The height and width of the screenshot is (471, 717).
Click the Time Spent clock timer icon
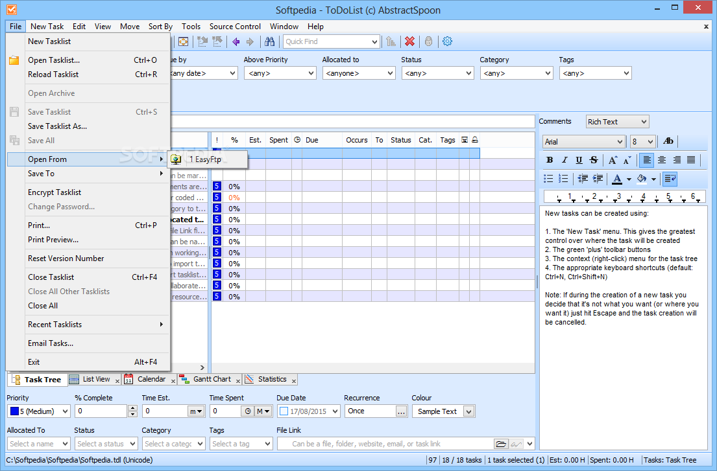[x=247, y=411]
